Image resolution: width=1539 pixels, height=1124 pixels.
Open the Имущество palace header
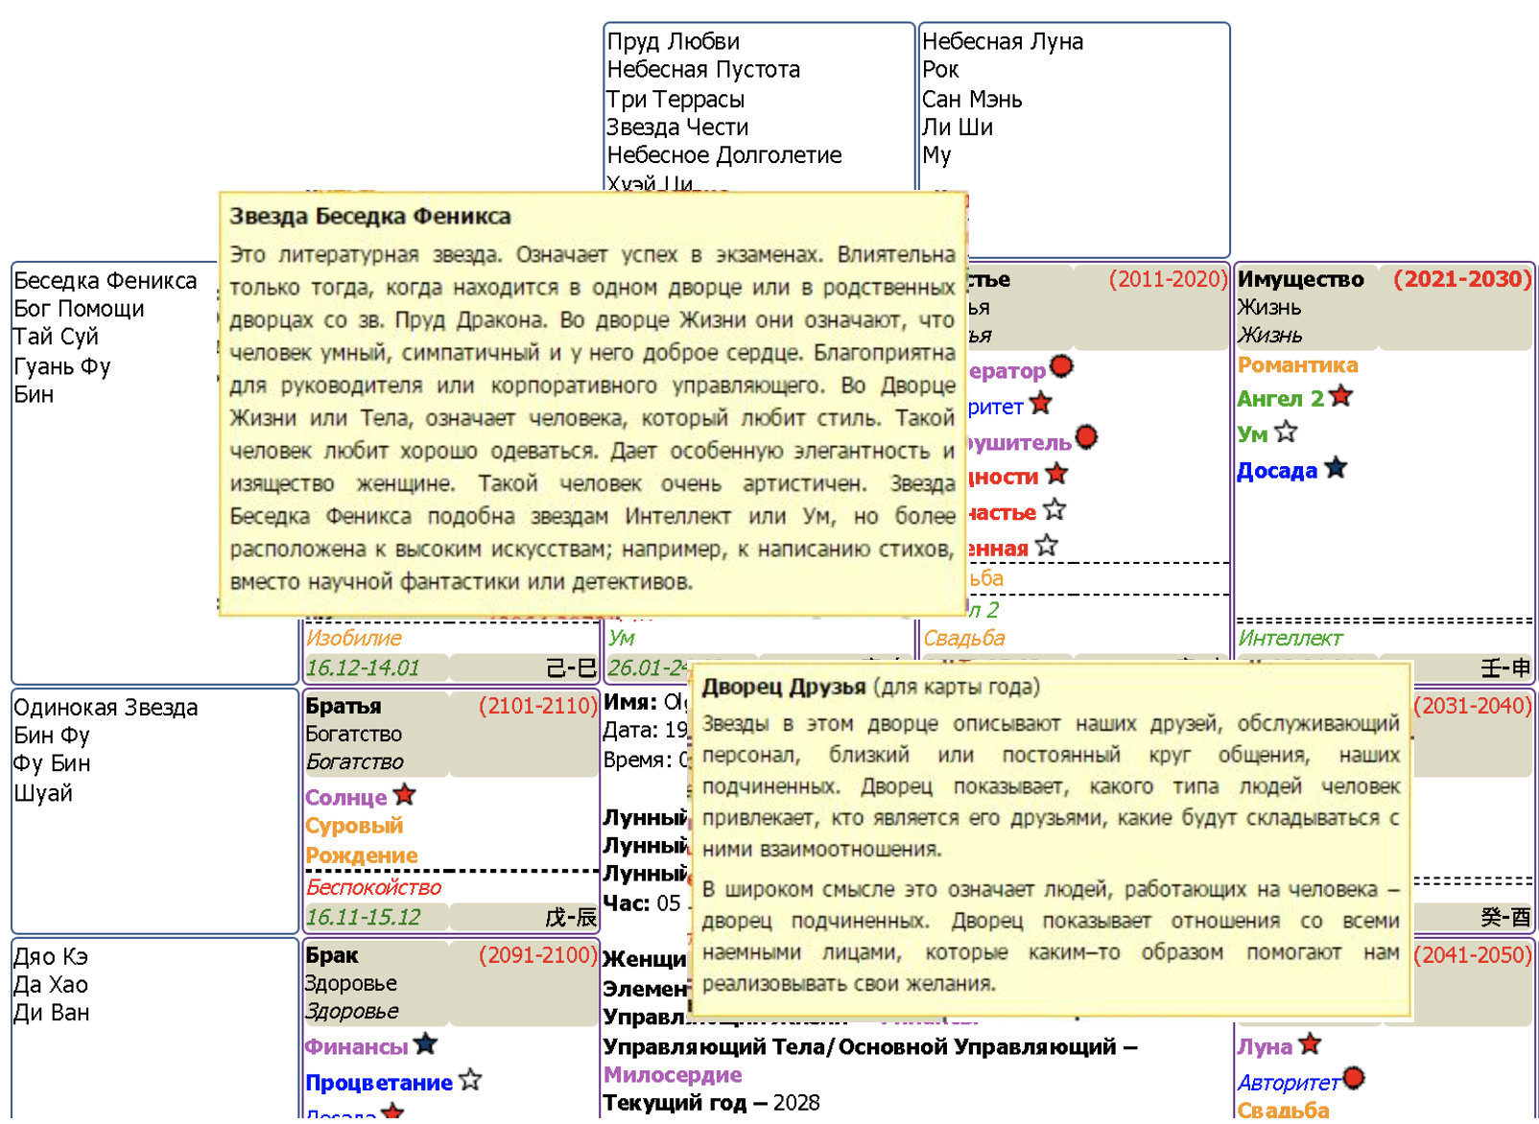click(1300, 280)
